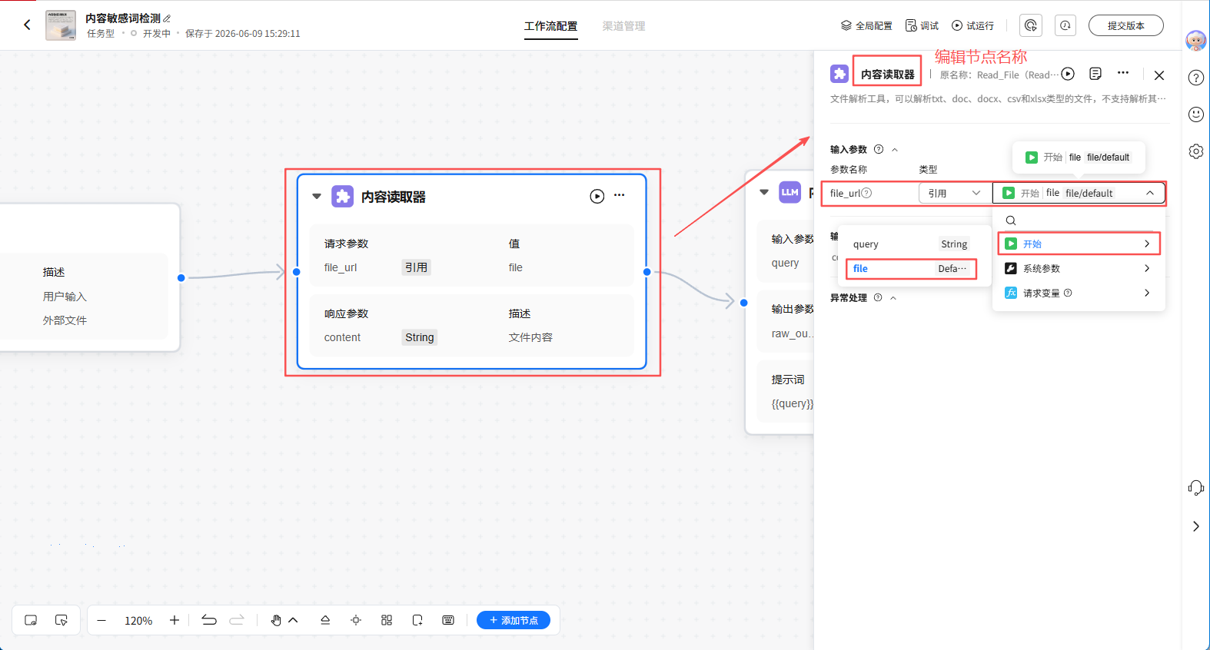Switch to the 工作流配置 tab
The height and width of the screenshot is (650, 1210).
coord(550,26)
